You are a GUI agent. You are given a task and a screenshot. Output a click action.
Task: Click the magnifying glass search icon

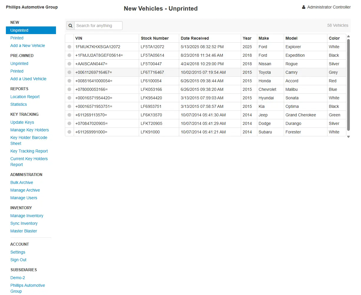click(70, 26)
